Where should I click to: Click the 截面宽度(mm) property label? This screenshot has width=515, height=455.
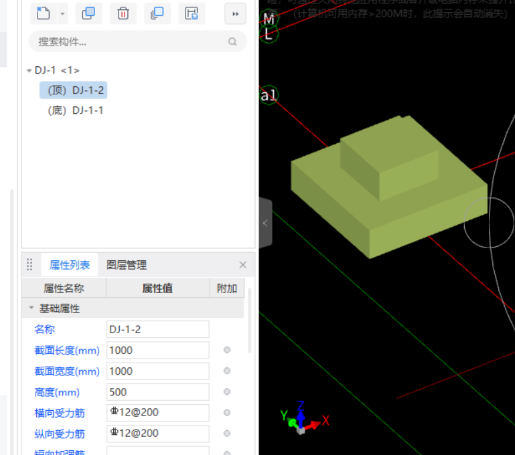click(x=67, y=371)
